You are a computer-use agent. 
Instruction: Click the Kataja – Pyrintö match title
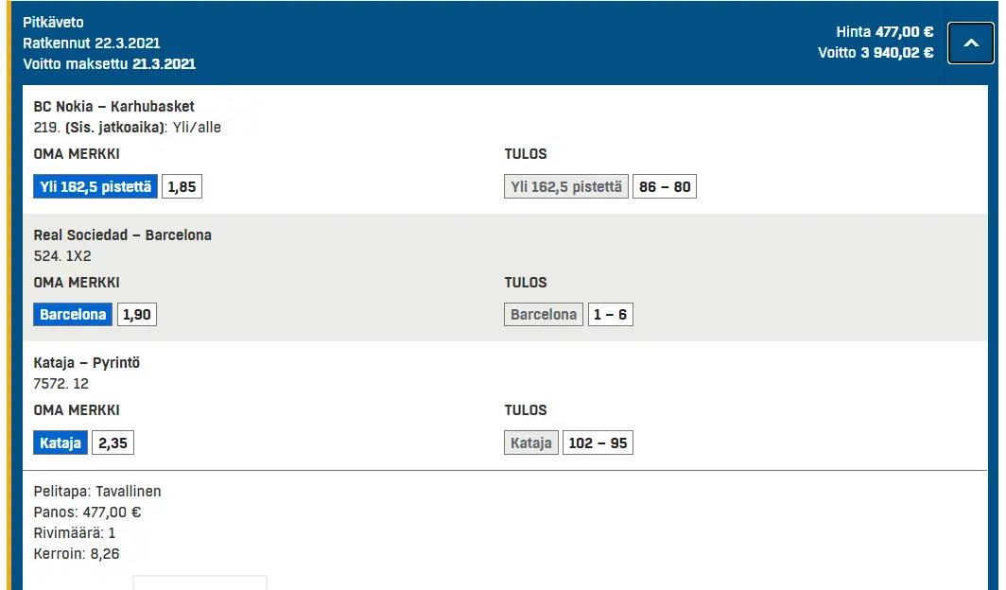click(87, 362)
